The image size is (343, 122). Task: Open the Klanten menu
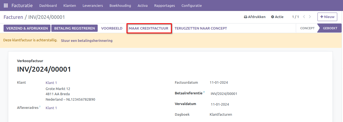click(x=70, y=5)
